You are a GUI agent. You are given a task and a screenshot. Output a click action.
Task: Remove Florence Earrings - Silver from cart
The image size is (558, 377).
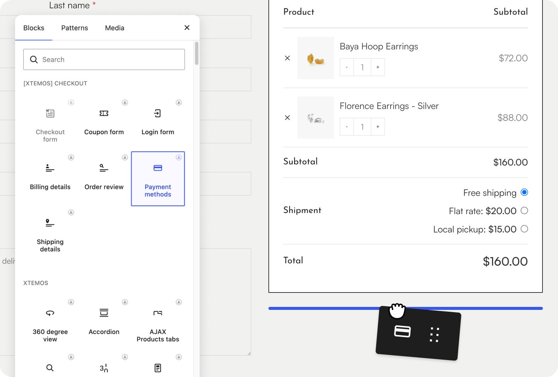pos(287,118)
